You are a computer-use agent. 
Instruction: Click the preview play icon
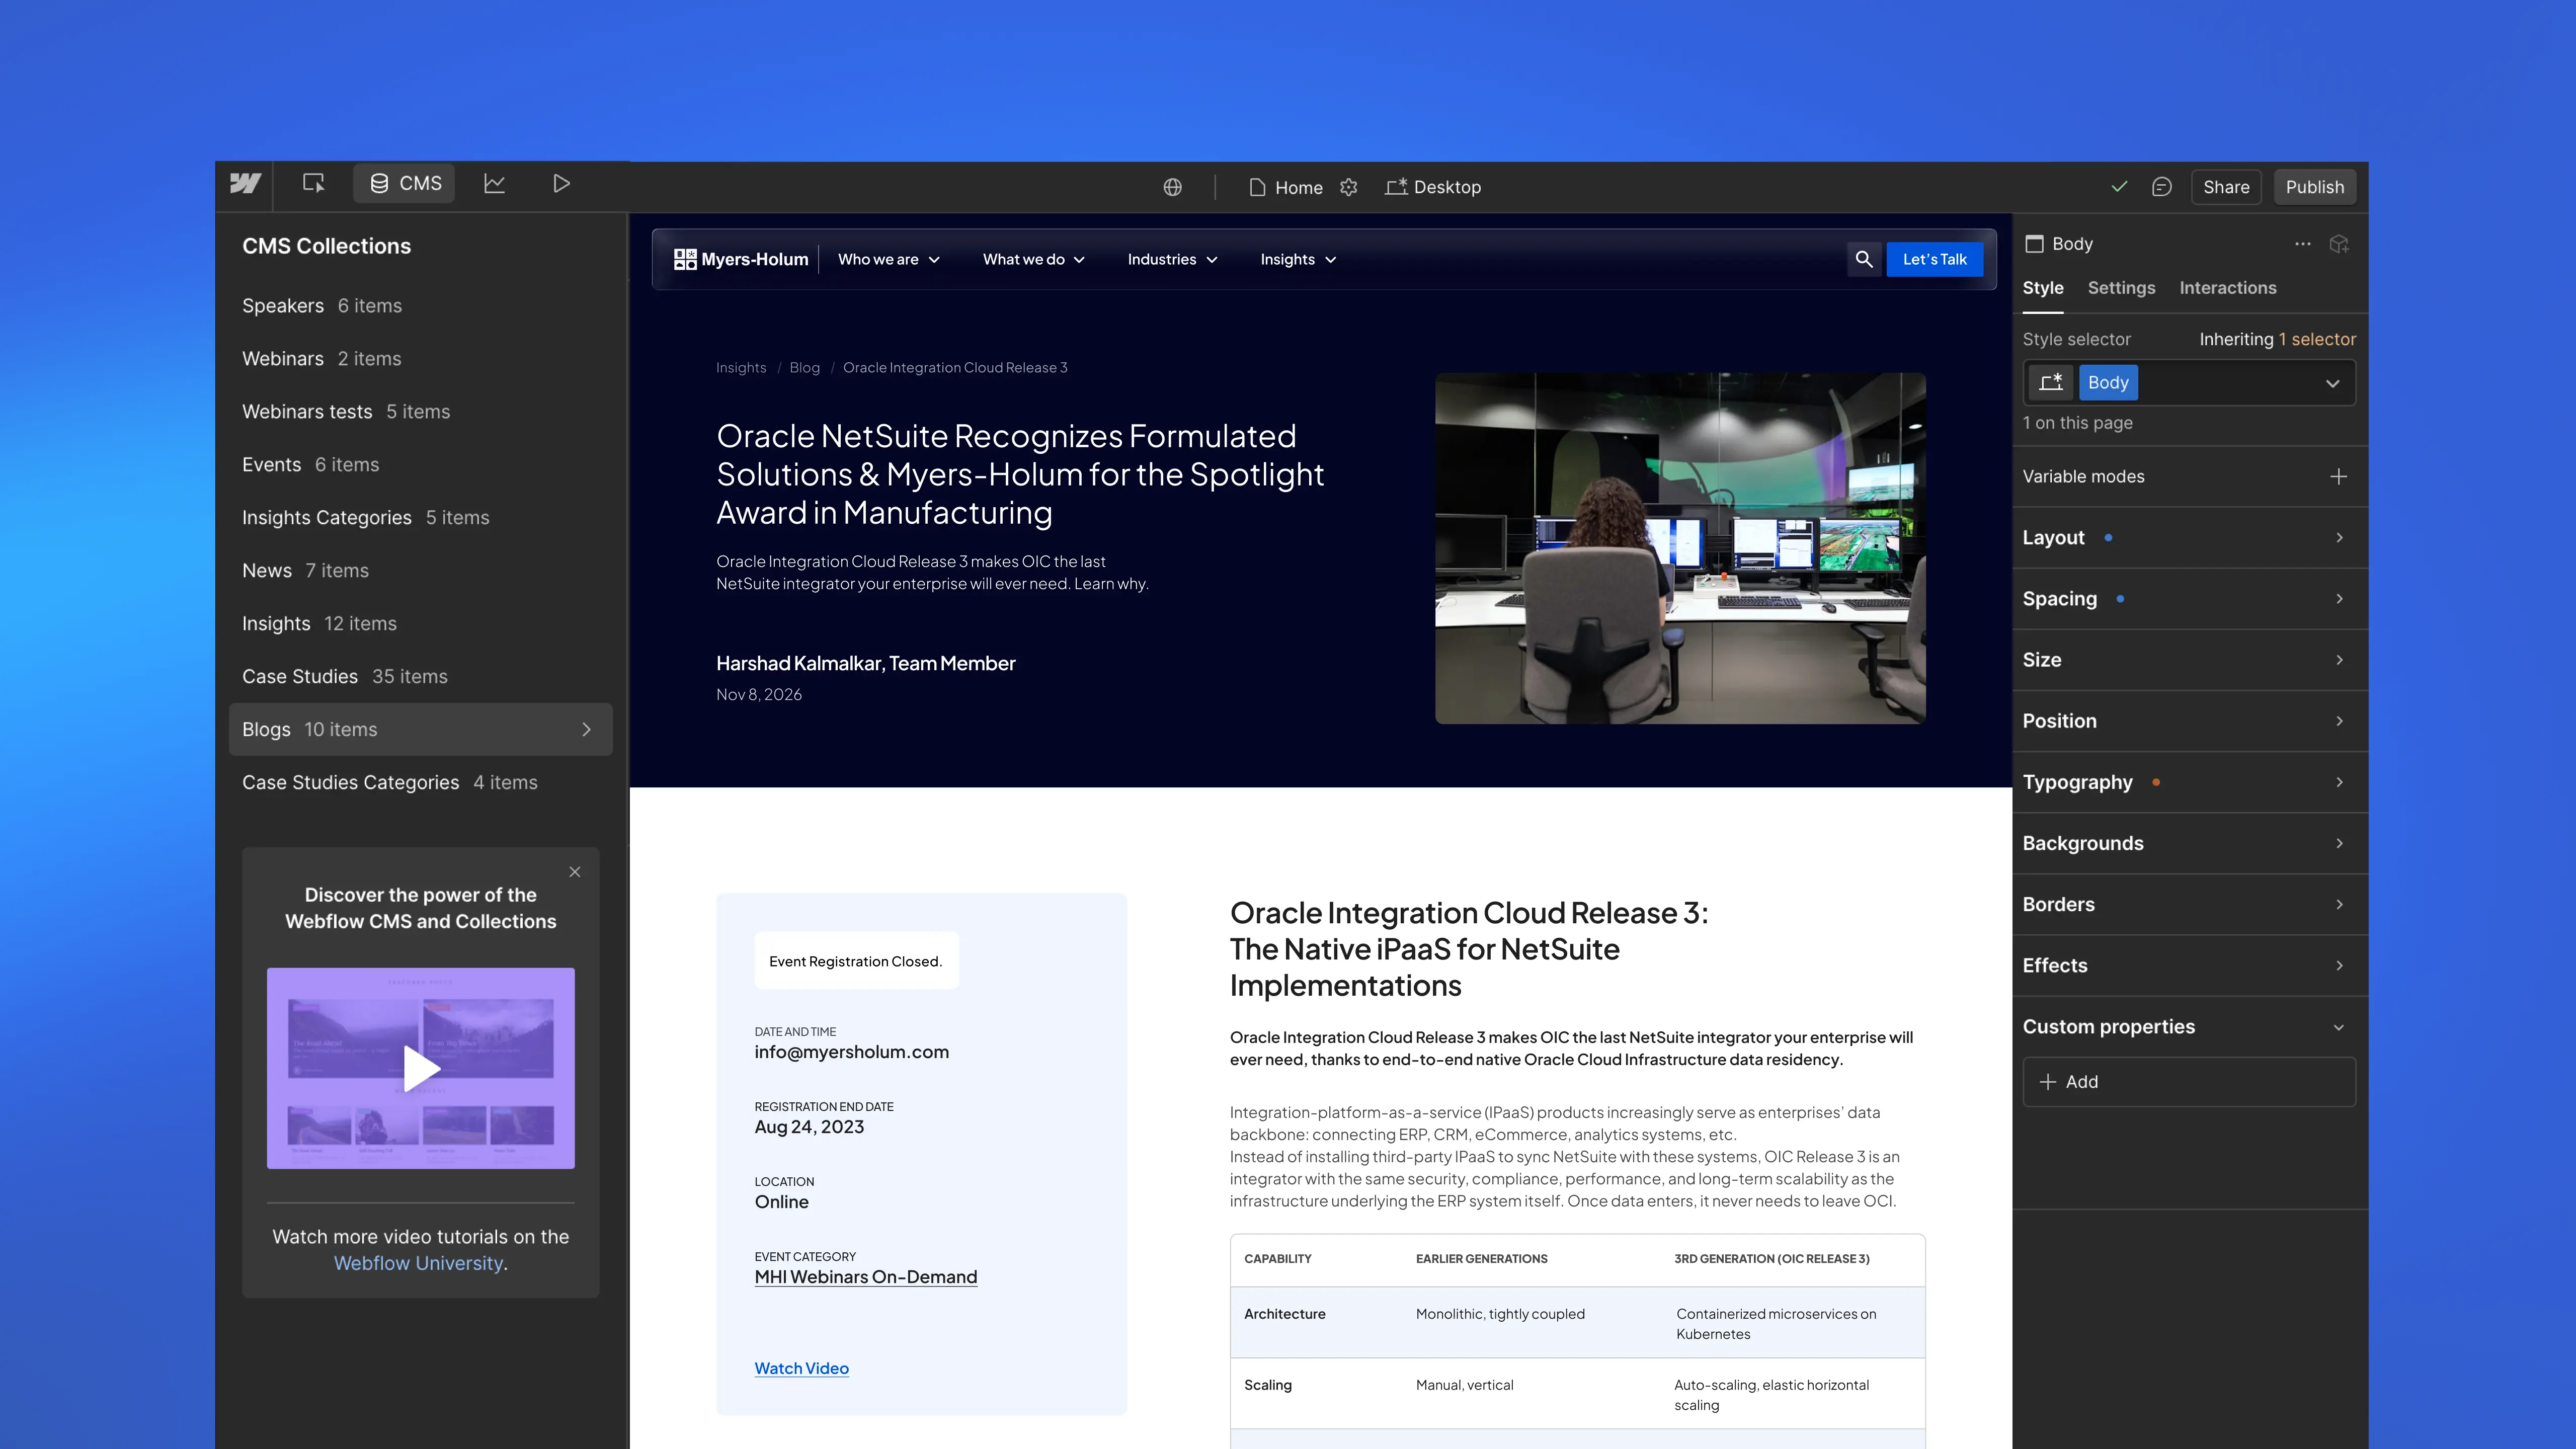coord(561,184)
